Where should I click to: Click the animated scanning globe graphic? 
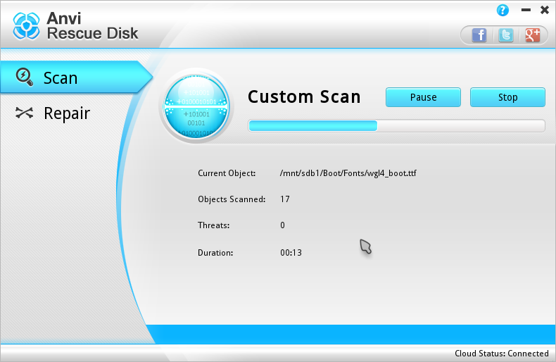click(x=196, y=106)
